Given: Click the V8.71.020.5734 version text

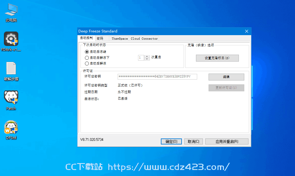Looking at the screenshot, I should [92, 140].
